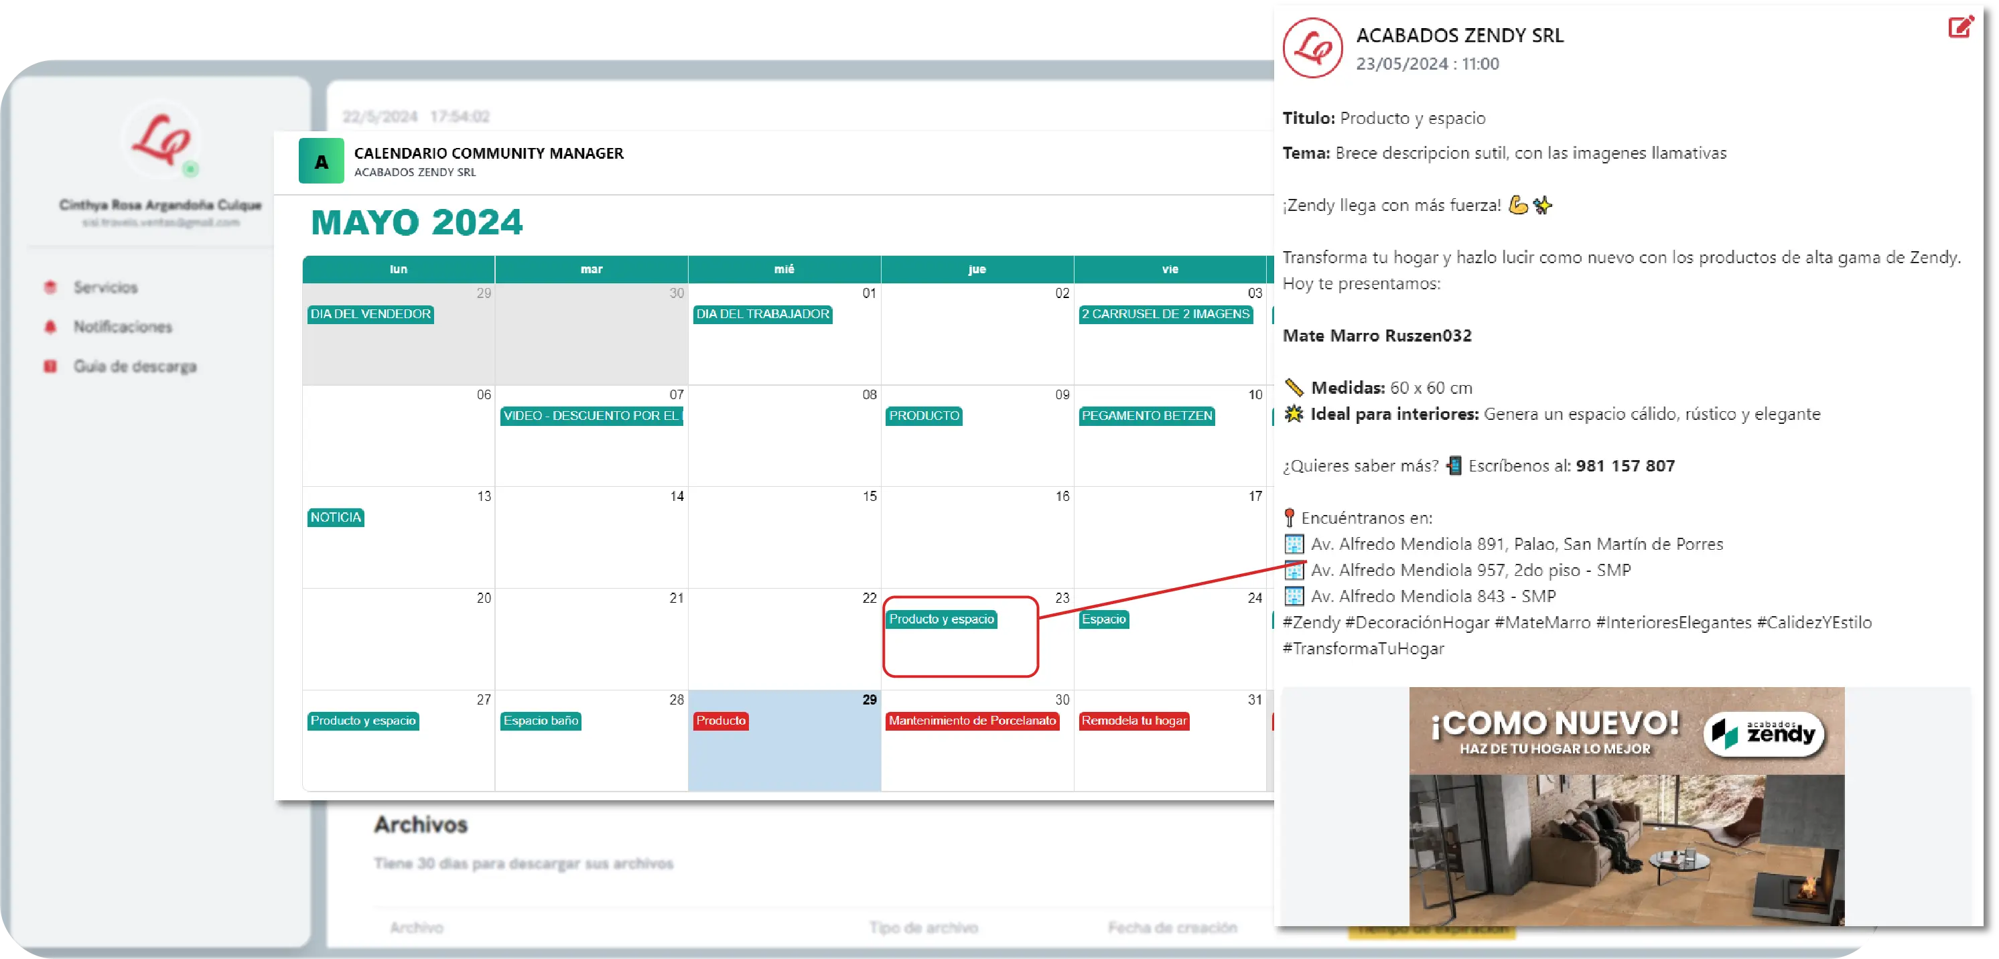Click the Servicios sidebar icon

click(50, 287)
